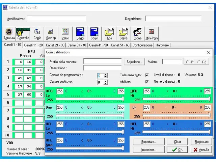
Task: Click the HFU Lo slider handle
Action: [123, 99]
